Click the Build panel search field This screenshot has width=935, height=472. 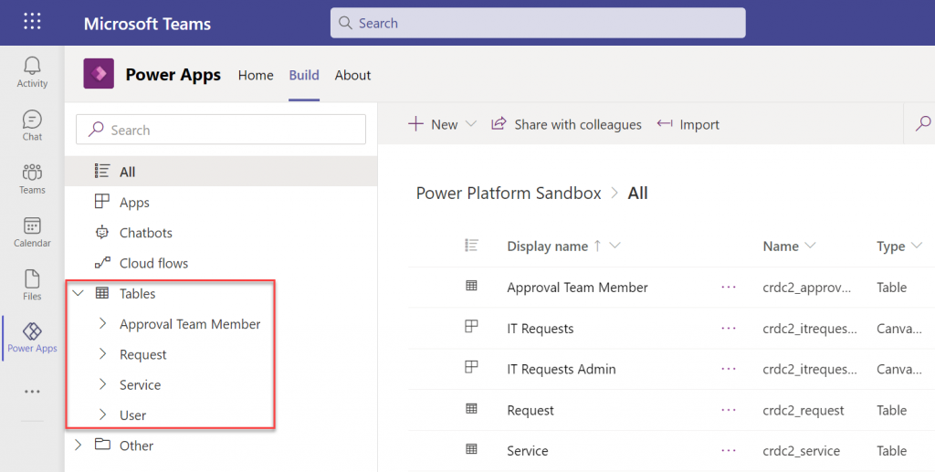[221, 130]
